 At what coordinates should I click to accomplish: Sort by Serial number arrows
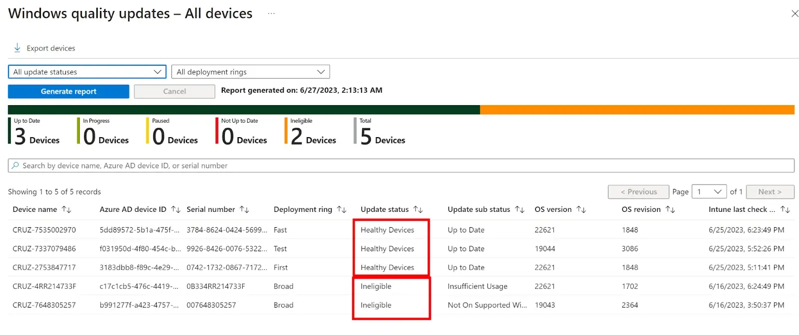(x=244, y=209)
